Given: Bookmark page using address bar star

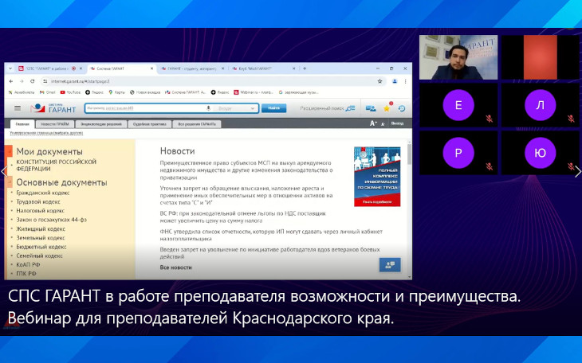Looking at the screenshot, I should [x=379, y=81].
